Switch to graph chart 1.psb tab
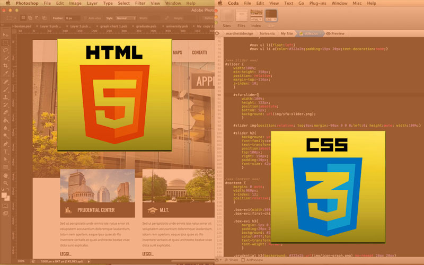Image resolution: width=424 pixels, height=265 pixels. click(114, 26)
